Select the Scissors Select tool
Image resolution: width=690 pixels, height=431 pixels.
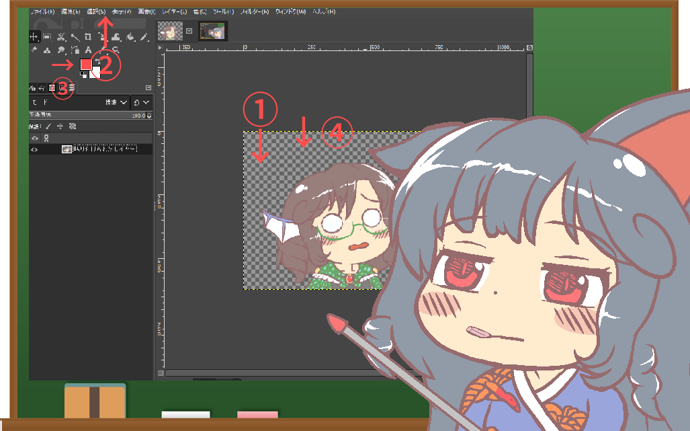click(x=61, y=37)
